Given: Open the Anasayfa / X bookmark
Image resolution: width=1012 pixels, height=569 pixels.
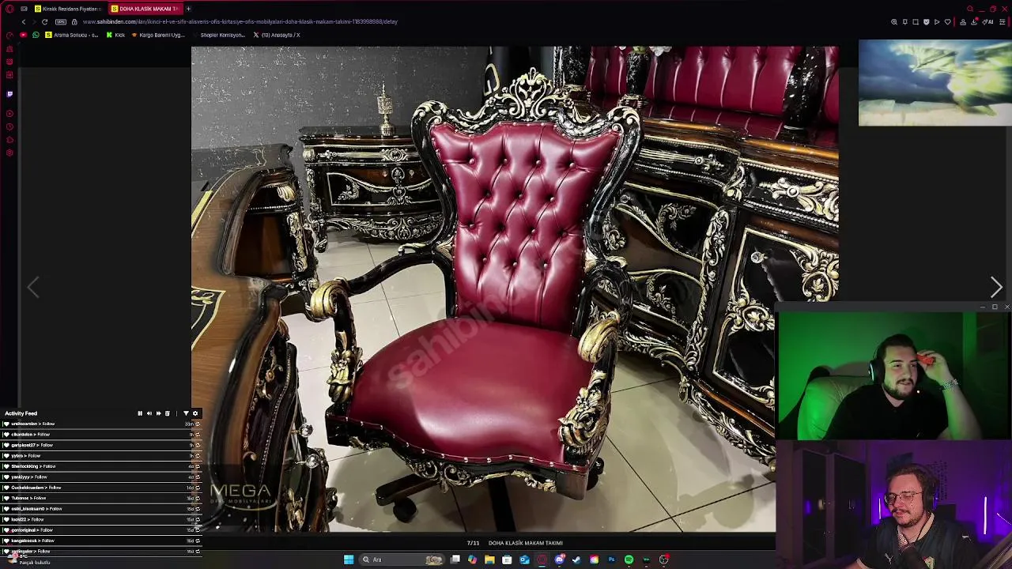Looking at the screenshot, I should tap(277, 35).
